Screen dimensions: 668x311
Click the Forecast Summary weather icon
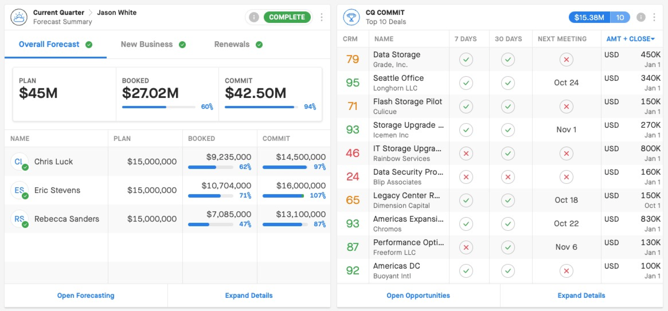pyautogui.click(x=19, y=17)
